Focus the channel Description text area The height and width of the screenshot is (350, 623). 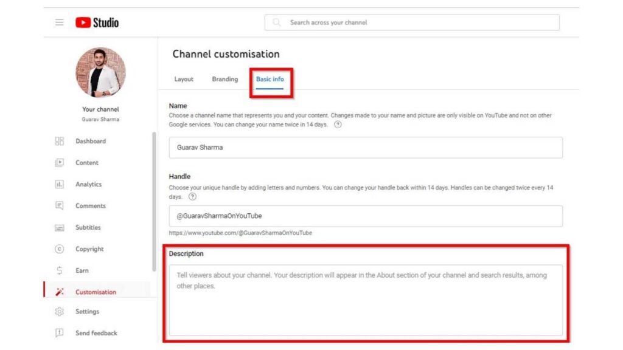click(365, 300)
